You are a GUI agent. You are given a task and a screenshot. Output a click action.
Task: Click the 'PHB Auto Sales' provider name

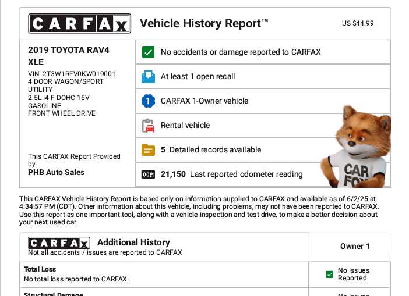point(56,173)
